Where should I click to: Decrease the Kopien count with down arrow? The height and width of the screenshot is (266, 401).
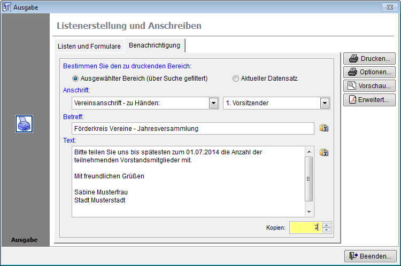(x=327, y=231)
